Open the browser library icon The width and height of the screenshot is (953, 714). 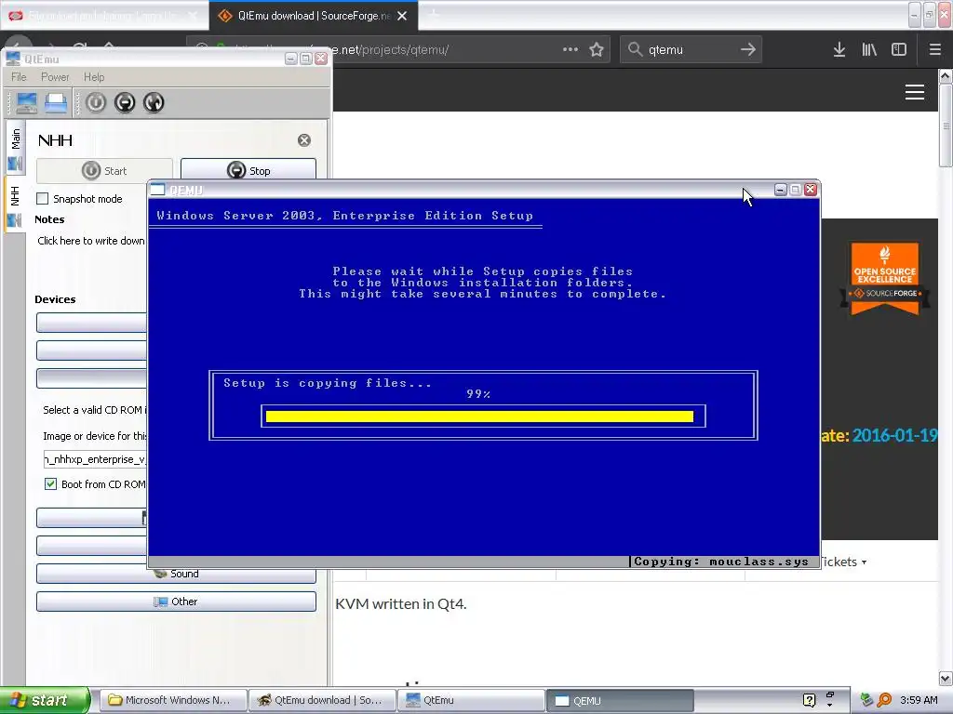(869, 49)
